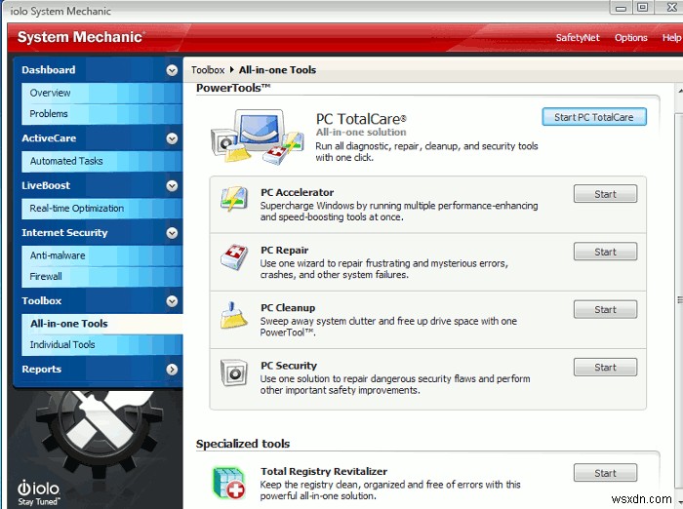Screen dimensions: 683x509
Task: Click the PC TotalCare computer icon
Action: [257, 137]
